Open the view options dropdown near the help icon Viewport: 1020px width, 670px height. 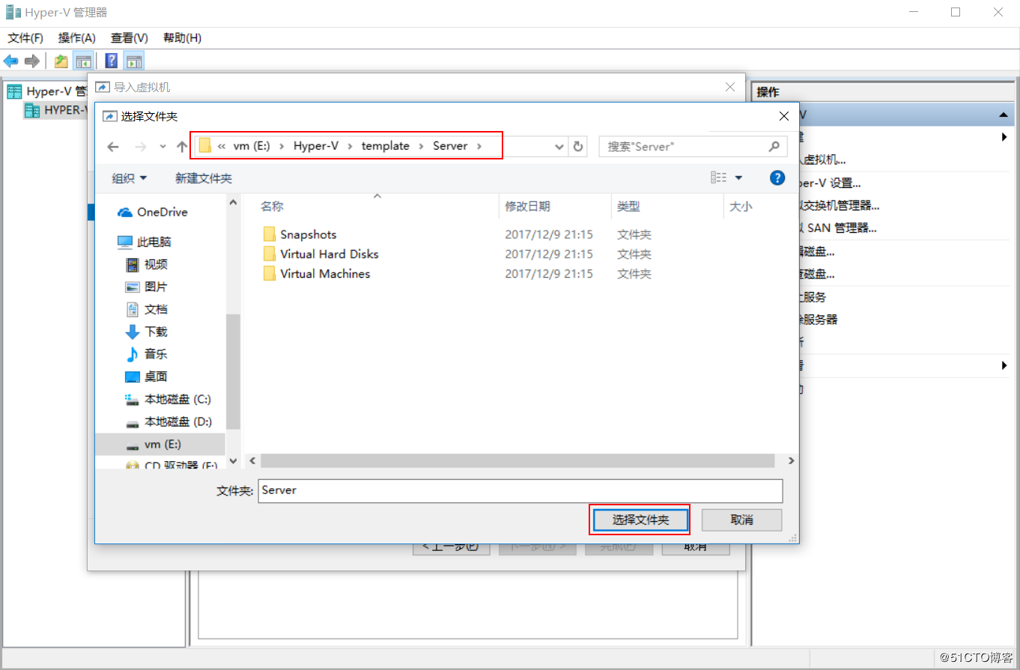[x=726, y=177]
